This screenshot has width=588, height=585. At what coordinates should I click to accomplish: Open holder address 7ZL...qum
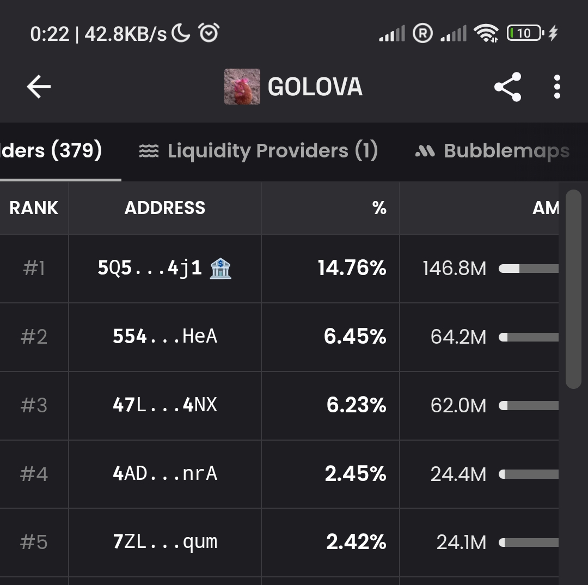click(x=165, y=543)
